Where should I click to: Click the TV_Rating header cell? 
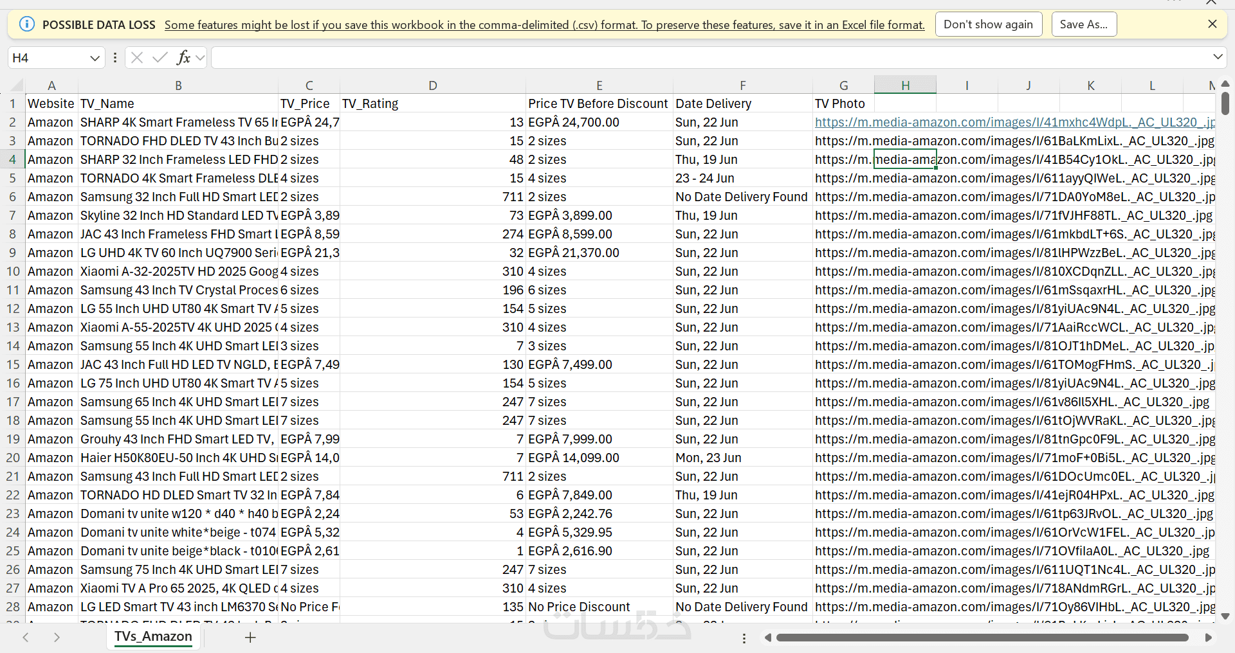tap(433, 103)
